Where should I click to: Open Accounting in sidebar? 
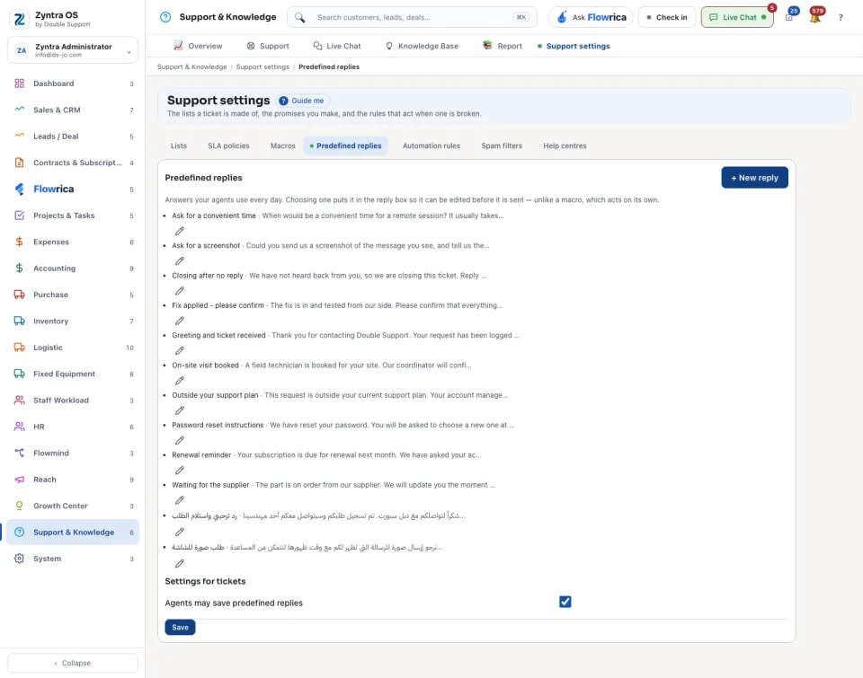pos(73,269)
